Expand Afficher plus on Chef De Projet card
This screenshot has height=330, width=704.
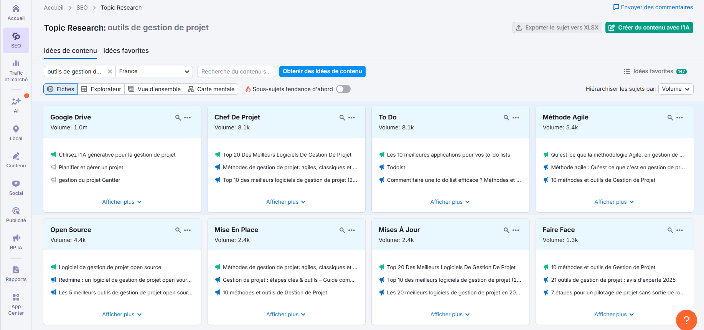tap(286, 202)
